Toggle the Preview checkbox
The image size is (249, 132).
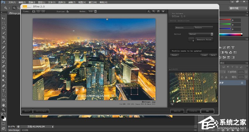[68, 11]
